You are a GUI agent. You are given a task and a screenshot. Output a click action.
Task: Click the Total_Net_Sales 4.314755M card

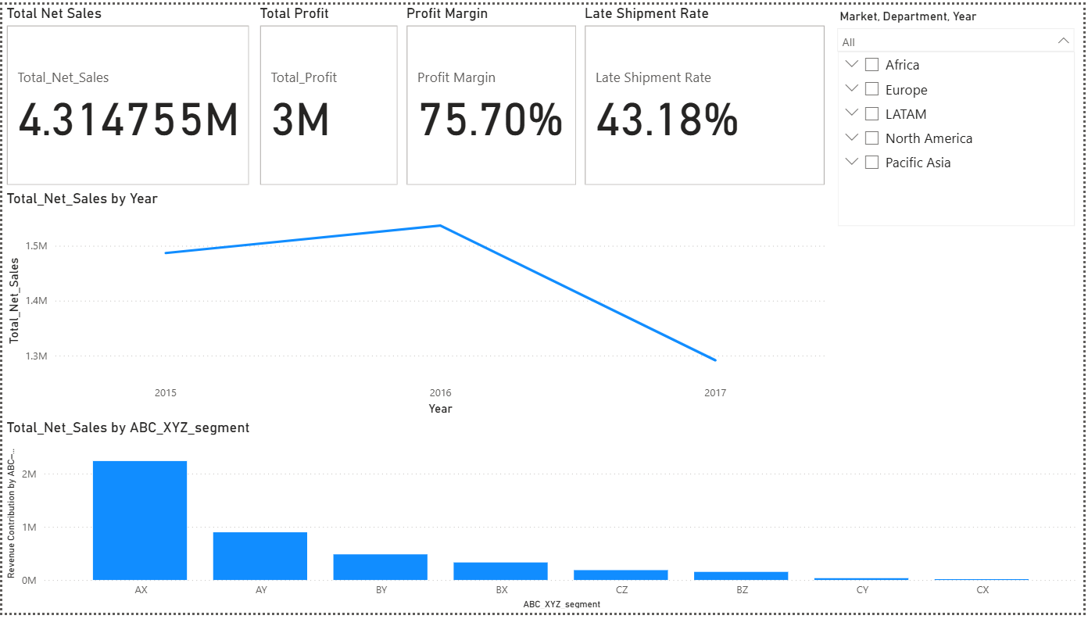tap(129, 106)
